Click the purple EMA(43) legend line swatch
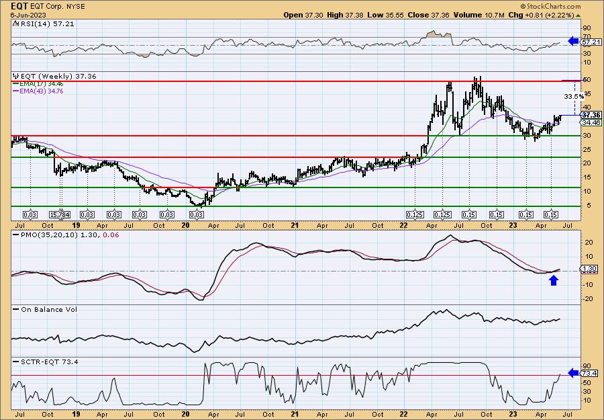The height and width of the screenshot is (420, 604). click(16, 91)
